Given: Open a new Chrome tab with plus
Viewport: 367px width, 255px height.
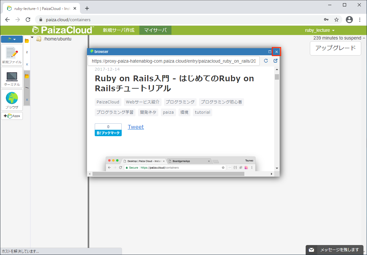Looking at the screenshot, I should 87,8.
